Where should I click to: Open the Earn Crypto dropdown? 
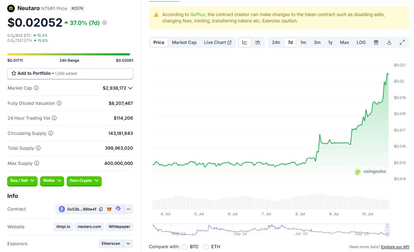(84, 181)
